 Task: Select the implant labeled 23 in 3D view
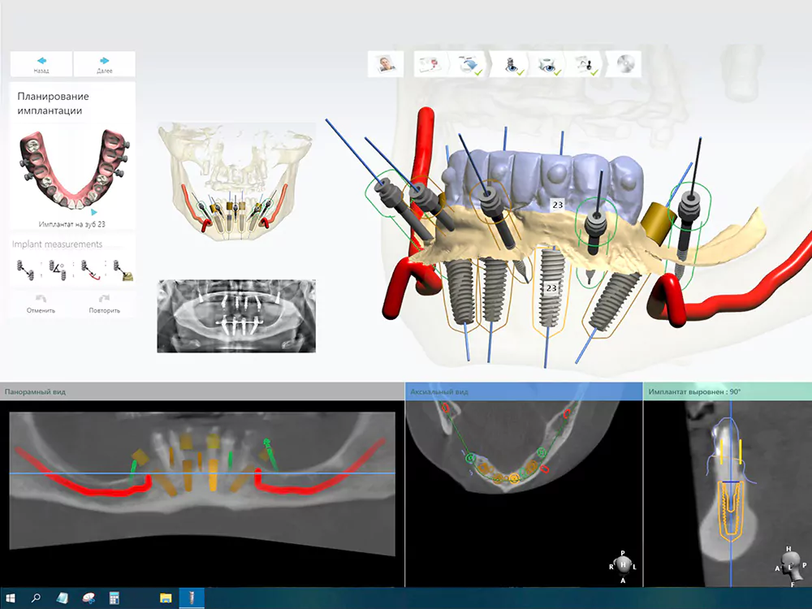pyautogui.click(x=551, y=288)
